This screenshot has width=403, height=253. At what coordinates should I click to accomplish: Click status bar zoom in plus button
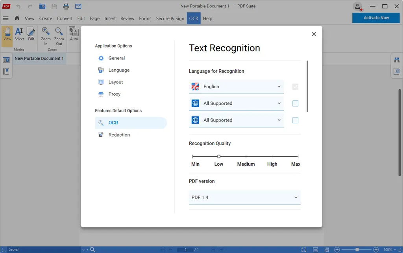click(x=376, y=249)
